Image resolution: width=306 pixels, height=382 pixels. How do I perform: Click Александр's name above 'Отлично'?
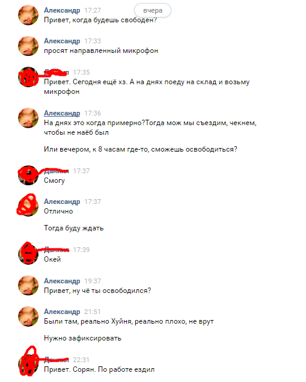click(x=62, y=202)
